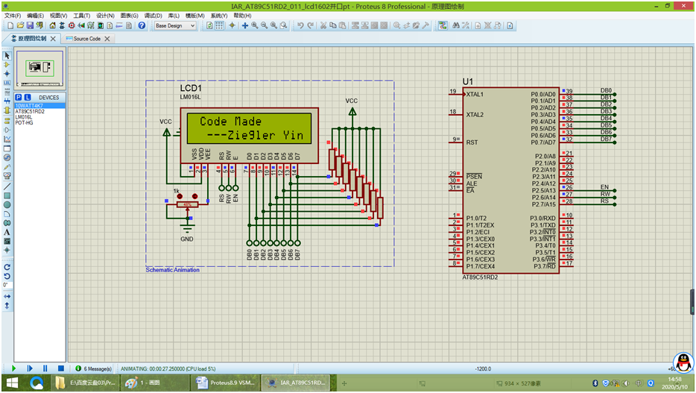
Task: Open the 文件(F) menu
Action: click(x=13, y=16)
